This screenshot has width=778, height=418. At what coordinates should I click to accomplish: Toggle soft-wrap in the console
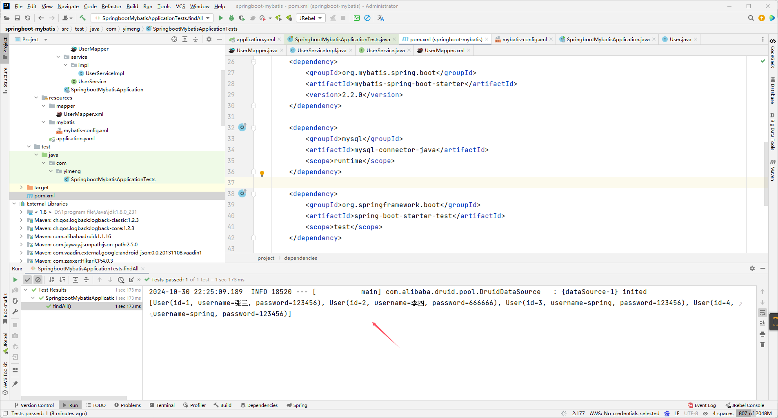click(762, 313)
